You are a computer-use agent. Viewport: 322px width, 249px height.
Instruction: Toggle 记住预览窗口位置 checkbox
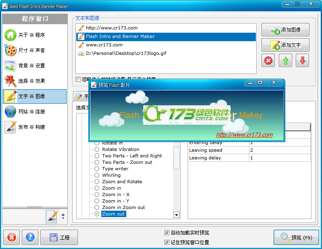[x=167, y=243]
